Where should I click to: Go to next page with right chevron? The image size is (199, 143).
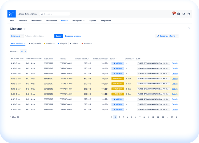tap(176, 117)
